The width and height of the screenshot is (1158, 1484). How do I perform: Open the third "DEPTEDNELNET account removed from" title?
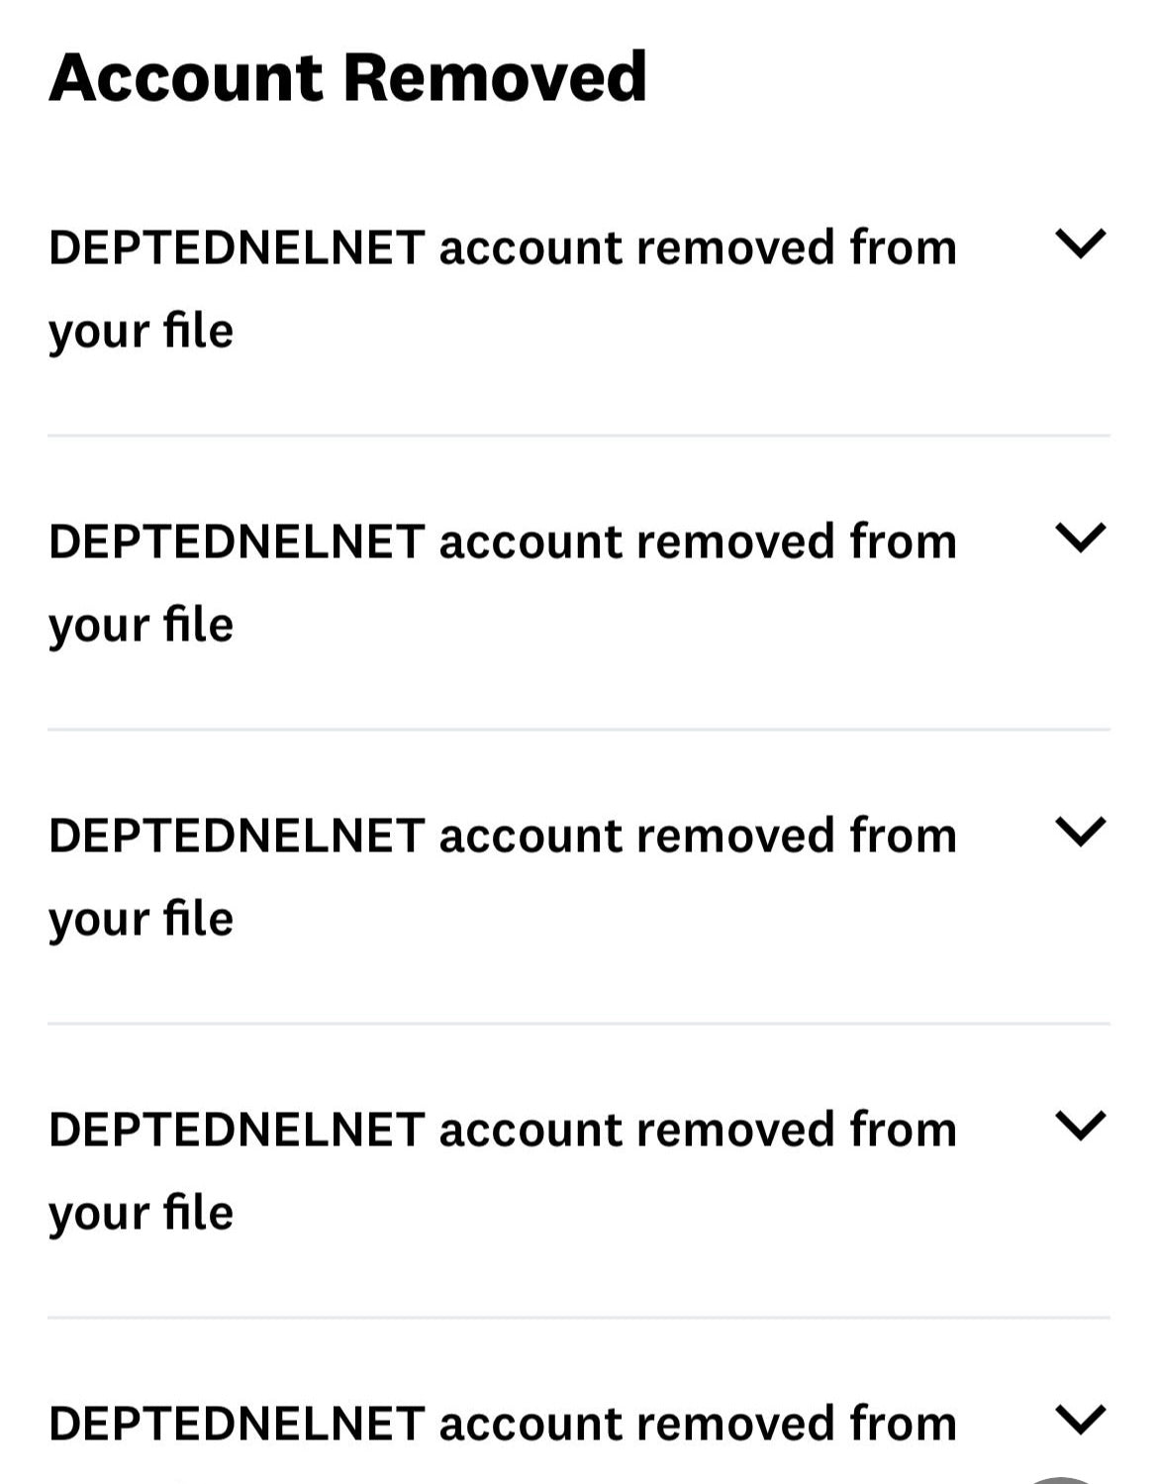point(503,836)
